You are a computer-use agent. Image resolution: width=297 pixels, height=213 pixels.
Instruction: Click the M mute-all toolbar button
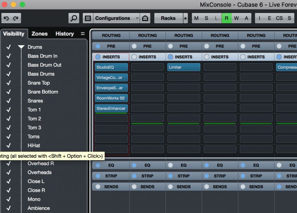coord(196,18)
